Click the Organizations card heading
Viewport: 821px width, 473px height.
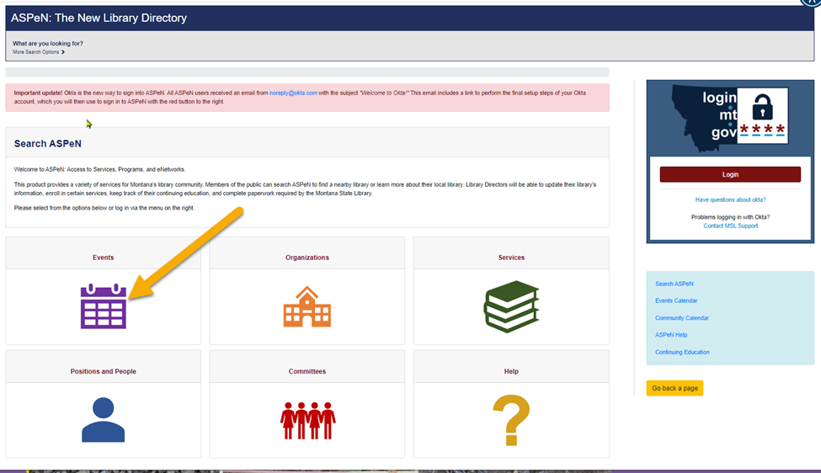(307, 258)
